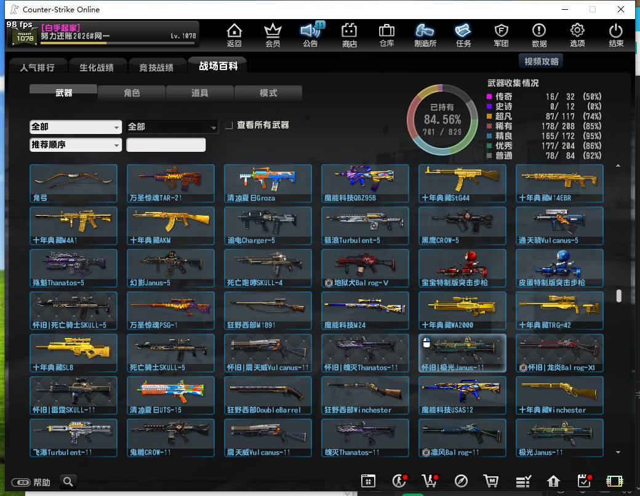640x496 pixels.
Task: Open the 制造所 crafting icon
Action: 425,35
